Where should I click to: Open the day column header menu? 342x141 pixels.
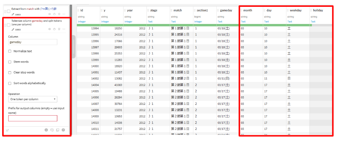click(x=269, y=10)
